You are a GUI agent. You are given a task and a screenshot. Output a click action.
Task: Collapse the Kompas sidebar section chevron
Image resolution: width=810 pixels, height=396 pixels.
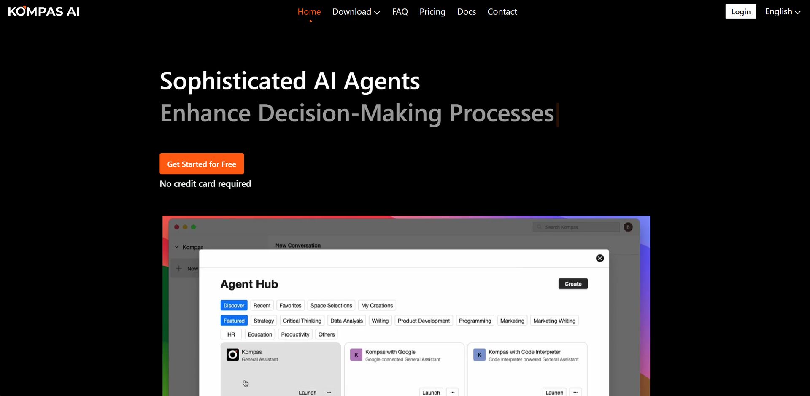click(177, 247)
